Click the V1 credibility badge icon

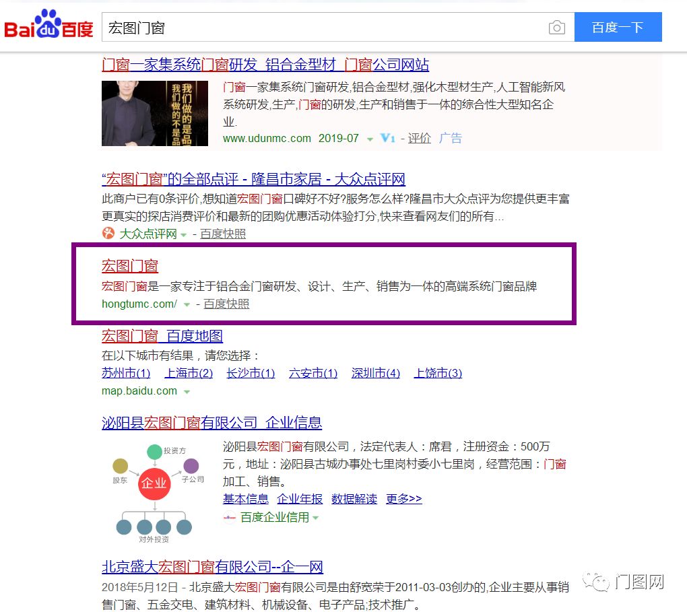[x=388, y=139]
